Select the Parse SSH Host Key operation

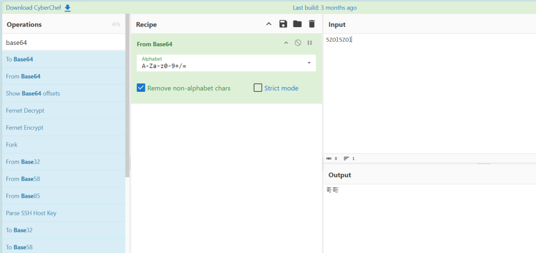63,213
